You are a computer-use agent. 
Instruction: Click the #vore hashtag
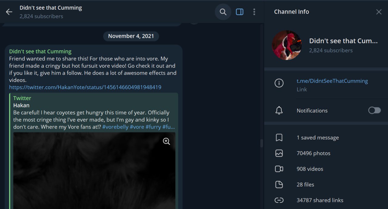click(137, 127)
